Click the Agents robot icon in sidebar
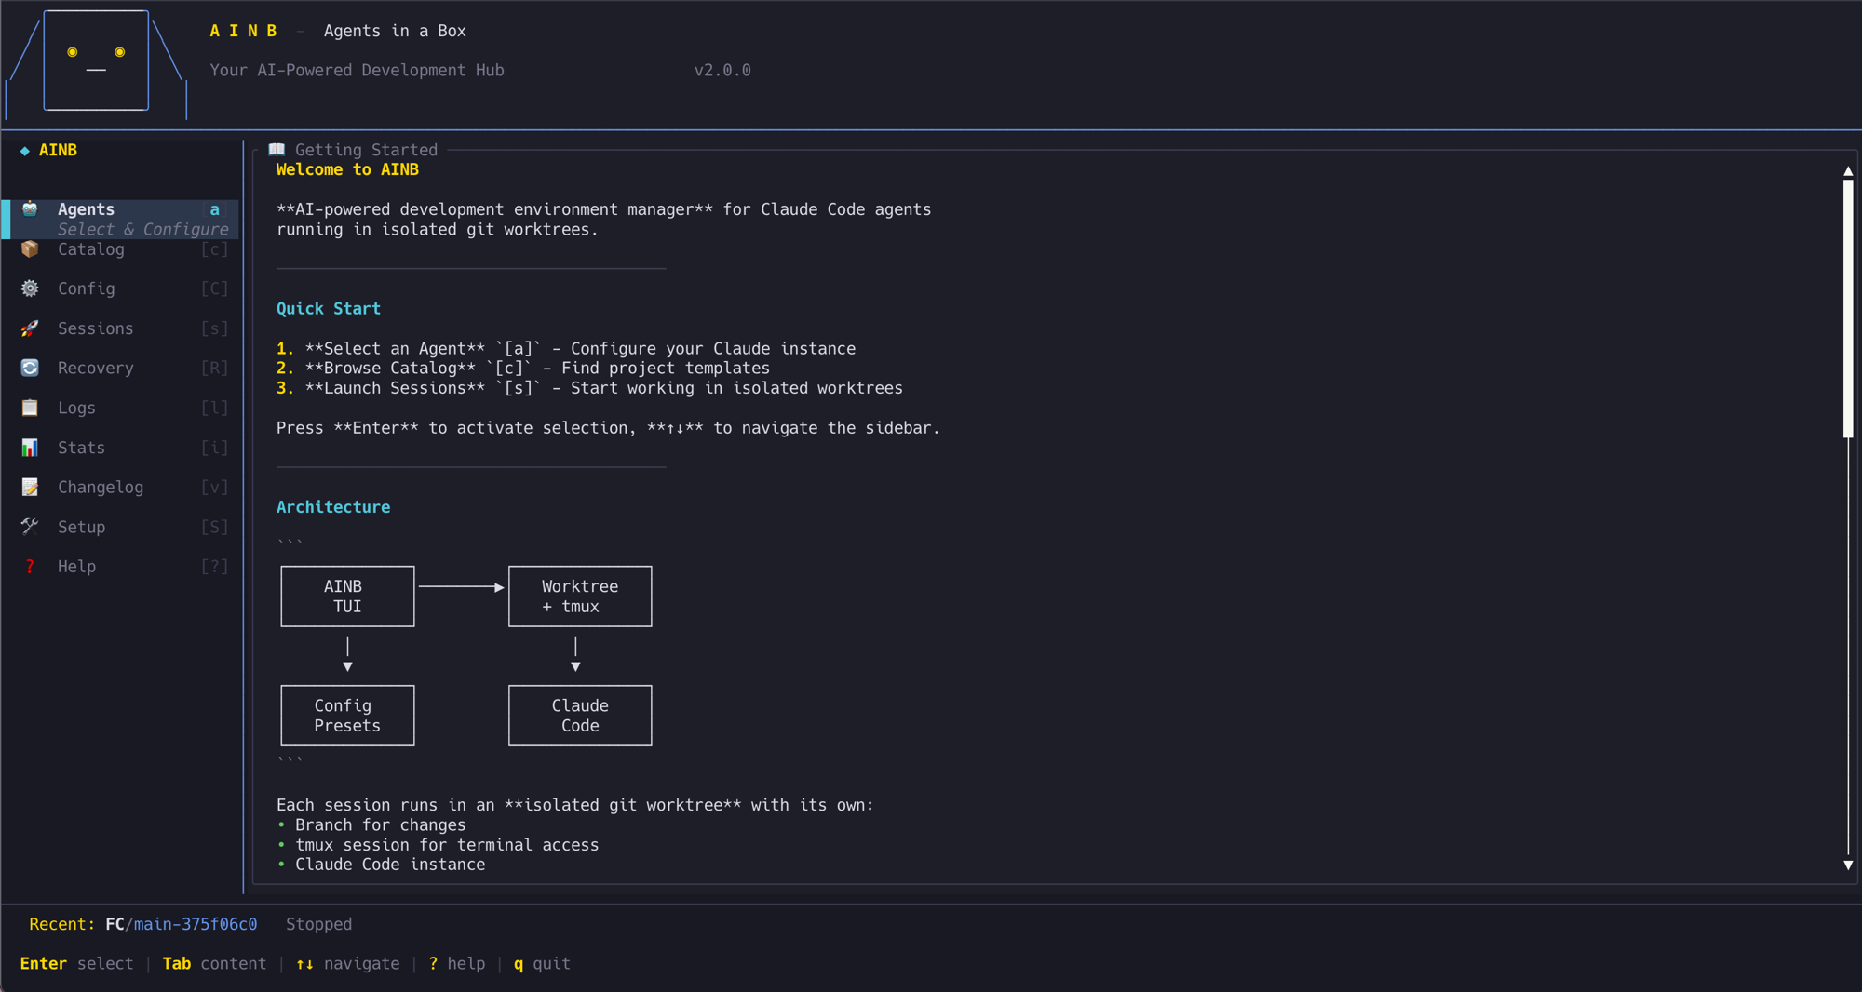The image size is (1862, 992). (x=30, y=208)
